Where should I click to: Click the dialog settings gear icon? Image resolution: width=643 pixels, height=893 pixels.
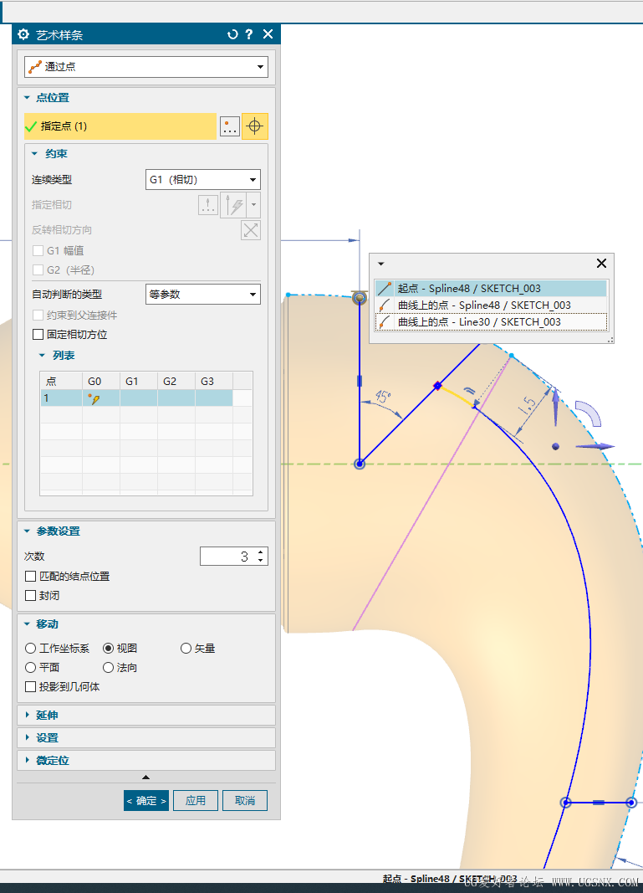(x=23, y=34)
